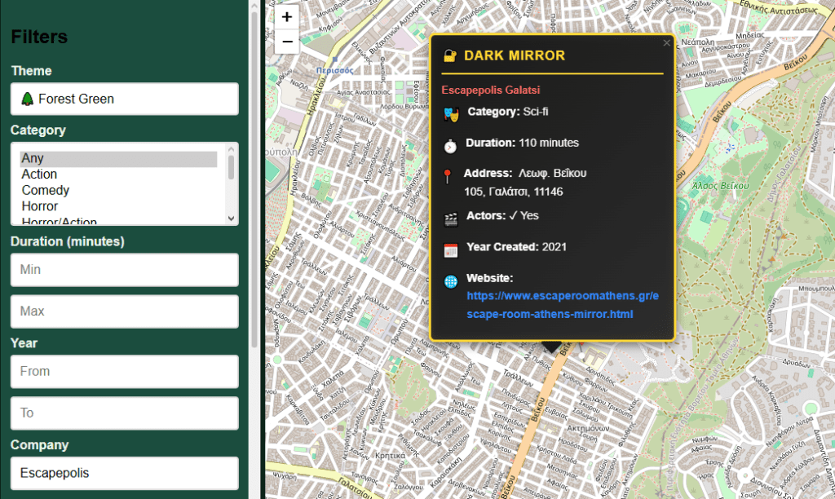Screen dimensions: 835x499
Task: Click the Min duration input field
Action: [124, 269]
